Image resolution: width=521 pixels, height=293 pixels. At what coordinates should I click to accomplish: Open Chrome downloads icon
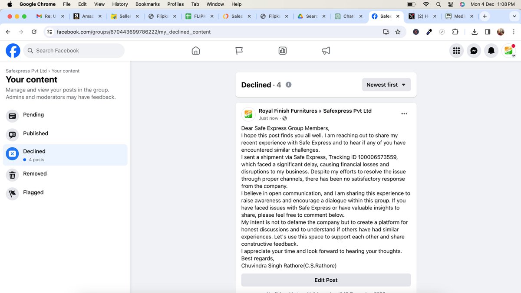tap(475, 32)
